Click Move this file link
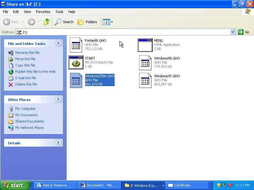Image resolution: width=254 pixels, height=190 pixels. [x=25, y=59]
